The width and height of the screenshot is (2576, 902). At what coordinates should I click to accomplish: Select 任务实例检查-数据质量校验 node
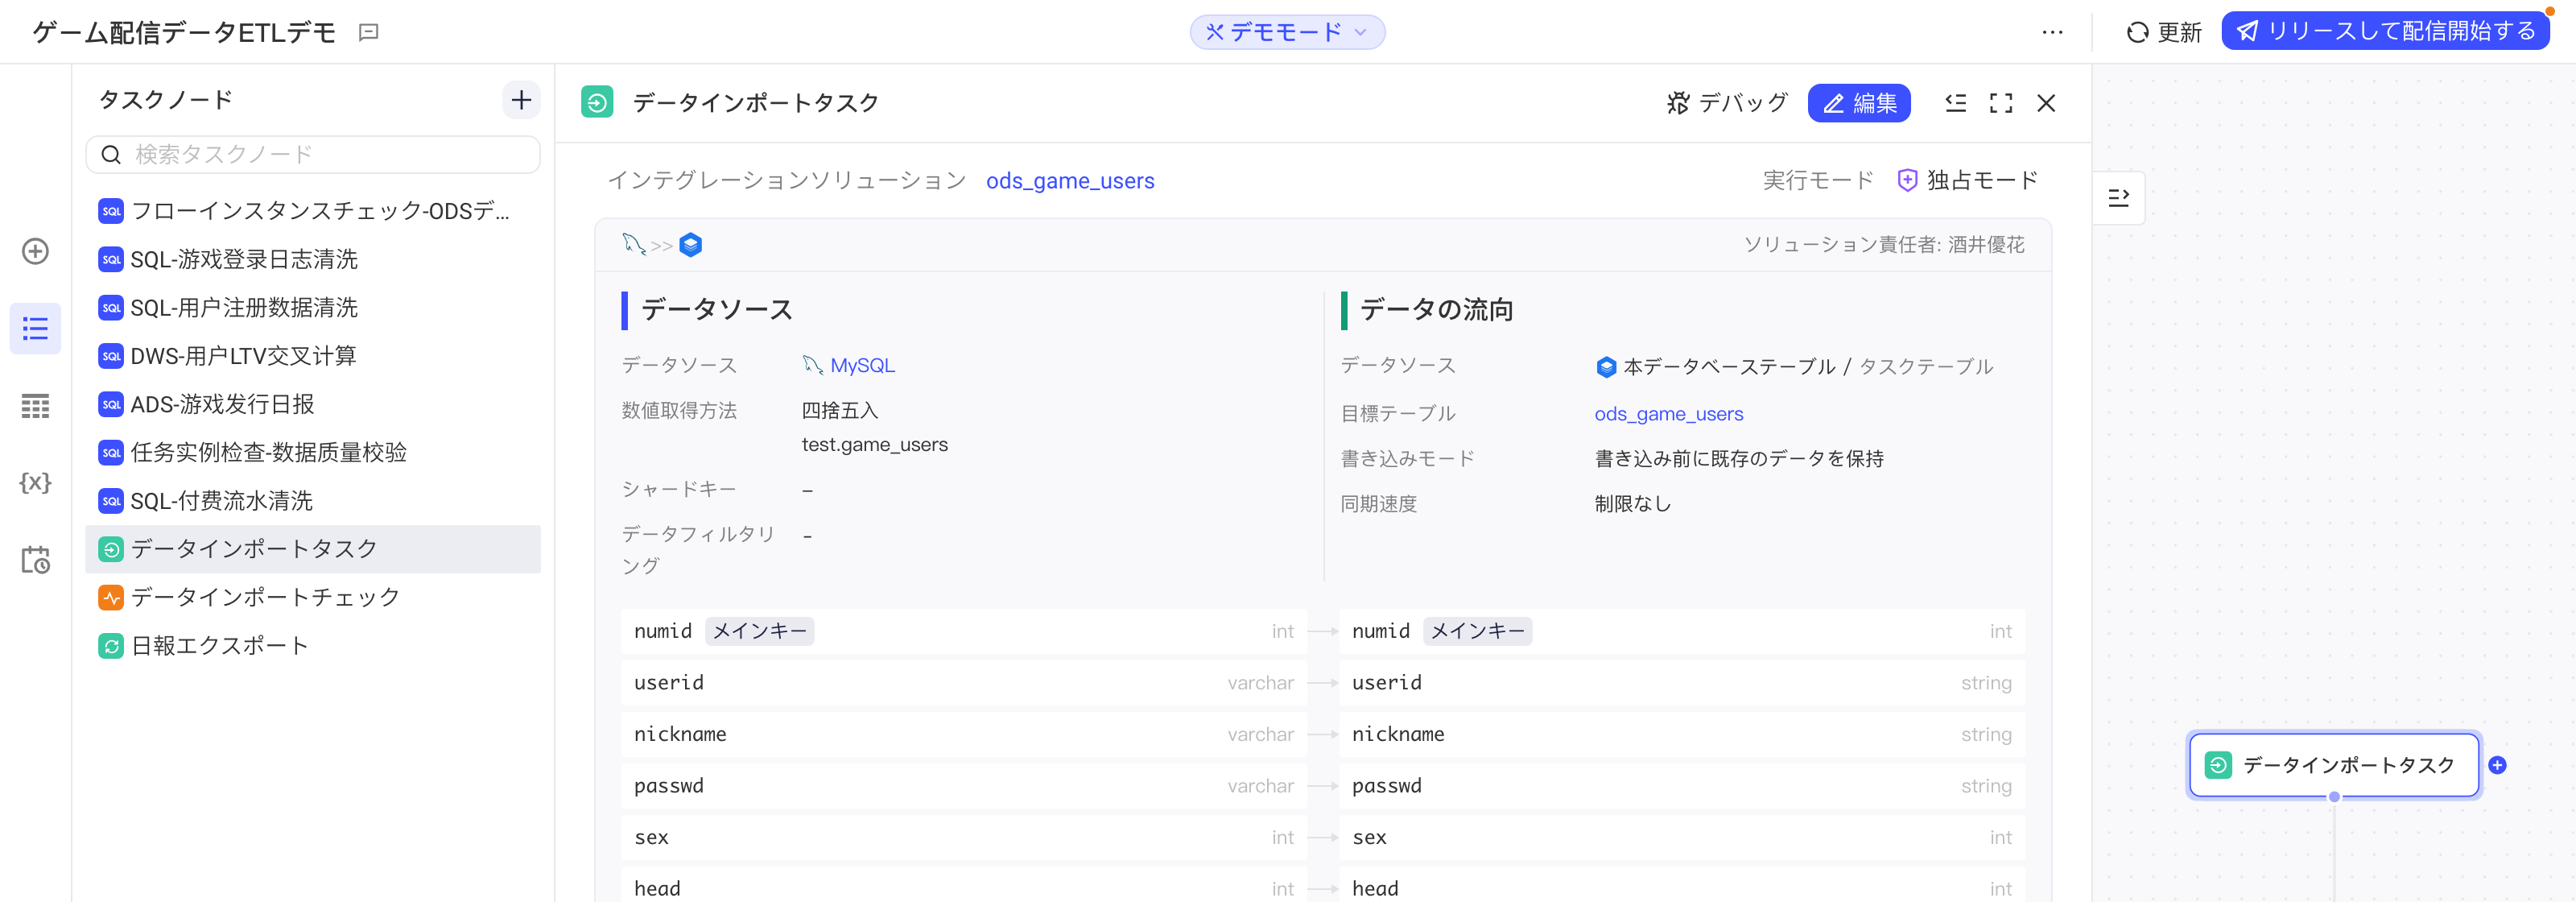313,452
